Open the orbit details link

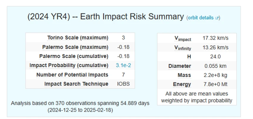[x=201, y=18]
